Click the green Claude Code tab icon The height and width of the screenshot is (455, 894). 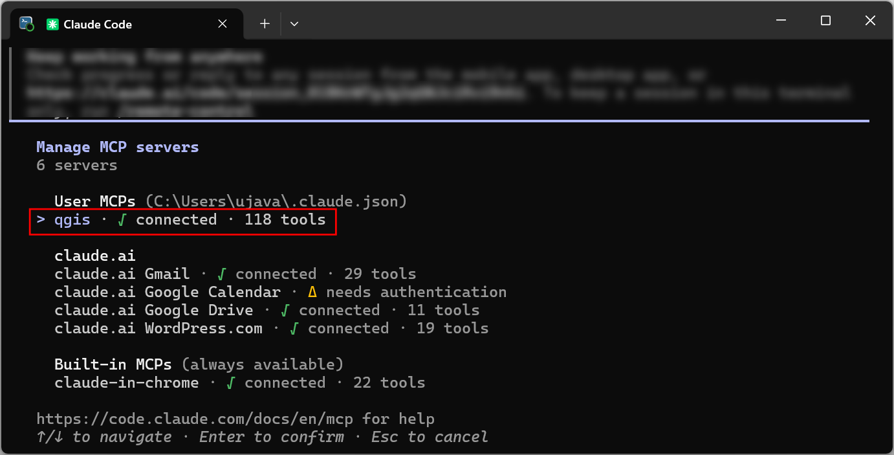[52, 25]
